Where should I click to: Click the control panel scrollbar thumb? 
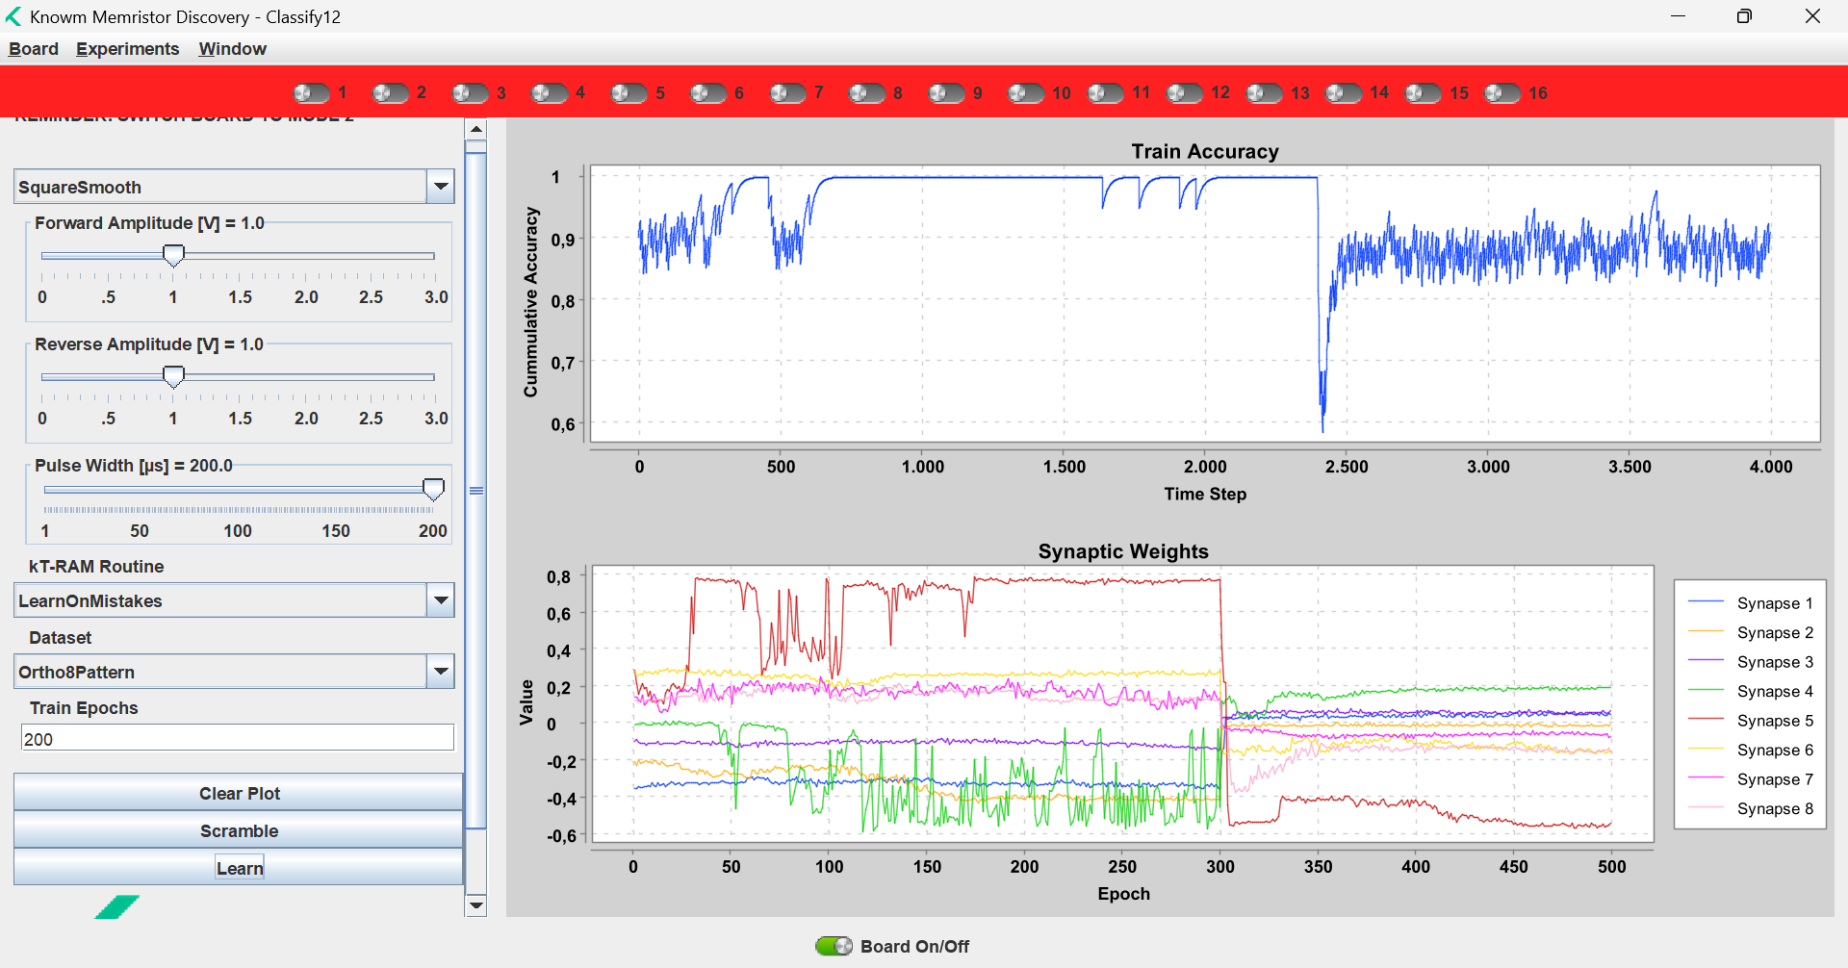[x=475, y=491]
